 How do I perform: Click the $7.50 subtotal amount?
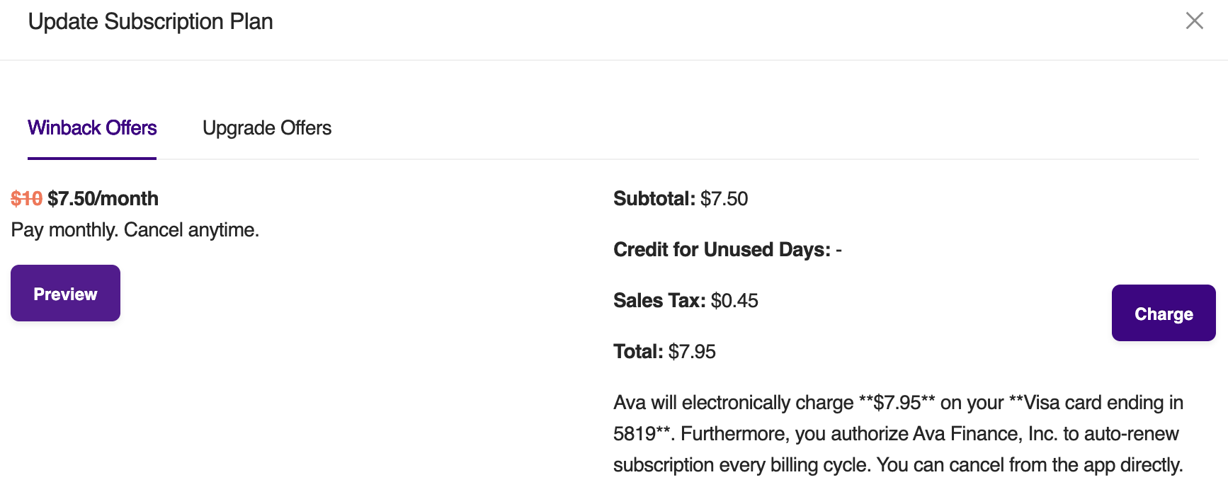724,199
